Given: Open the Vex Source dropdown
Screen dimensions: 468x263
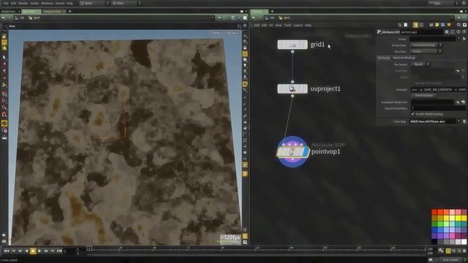Looking at the screenshot, I should (420, 64).
